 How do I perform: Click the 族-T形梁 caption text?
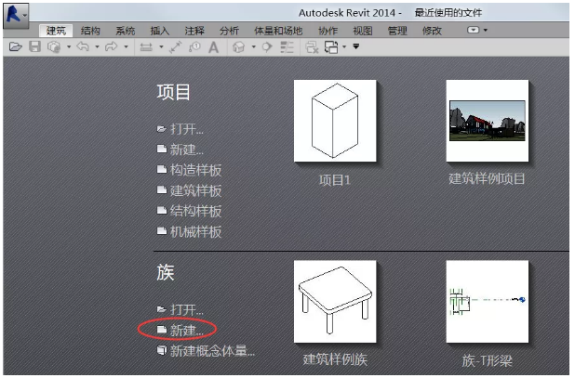[487, 360]
